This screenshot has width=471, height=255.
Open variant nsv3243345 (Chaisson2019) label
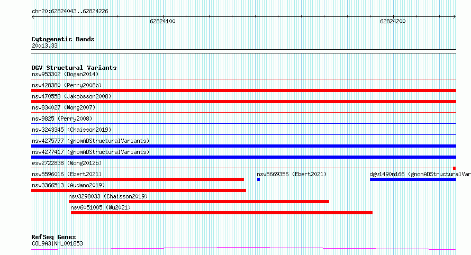pyautogui.click(x=71, y=130)
